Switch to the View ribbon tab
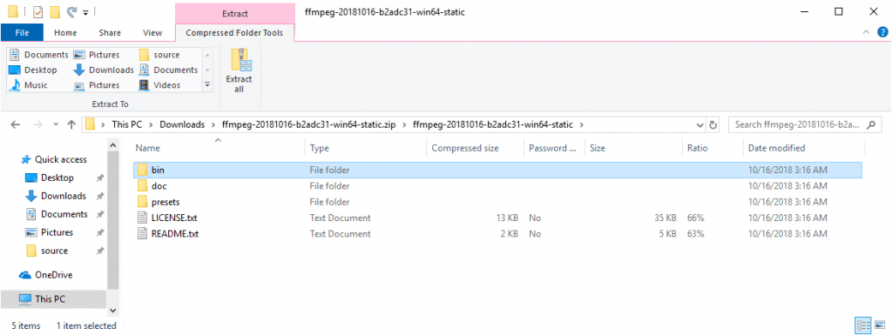Image resolution: width=892 pixels, height=335 pixels. pos(152,33)
